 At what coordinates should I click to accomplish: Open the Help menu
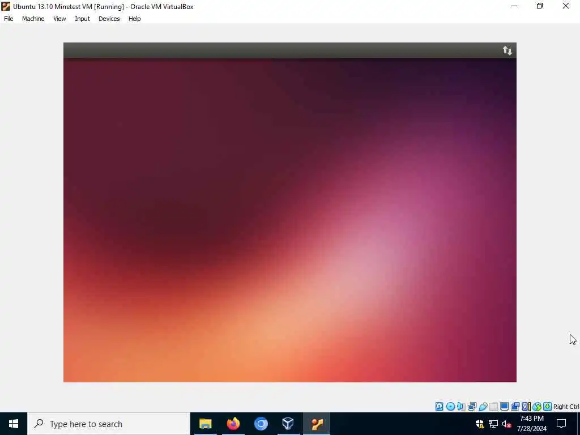click(135, 19)
